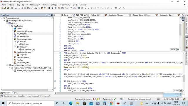
Task: Collapse the Modbus_COM node
Action: click(x=7, y=65)
